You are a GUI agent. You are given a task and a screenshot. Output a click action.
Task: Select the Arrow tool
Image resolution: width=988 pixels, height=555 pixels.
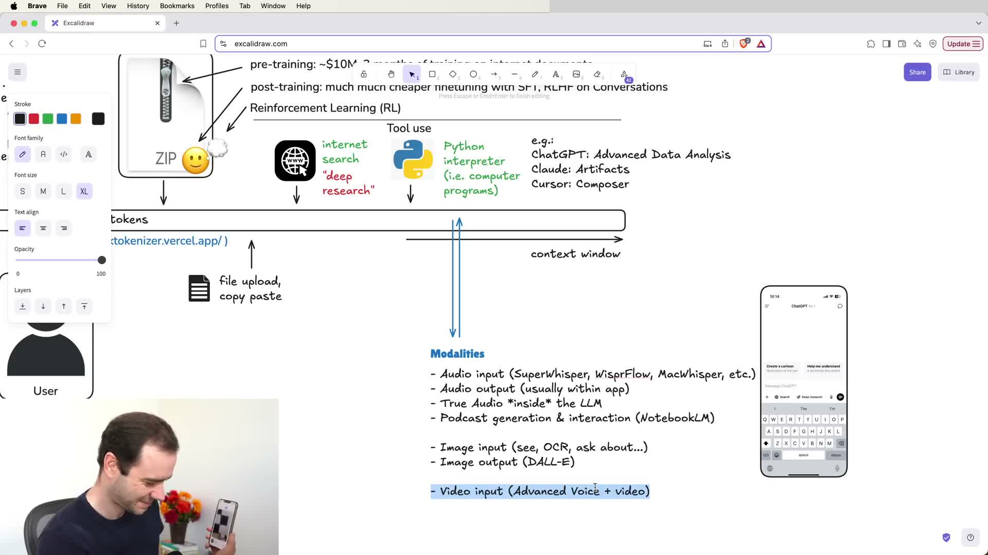pyautogui.click(x=494, y=74)
